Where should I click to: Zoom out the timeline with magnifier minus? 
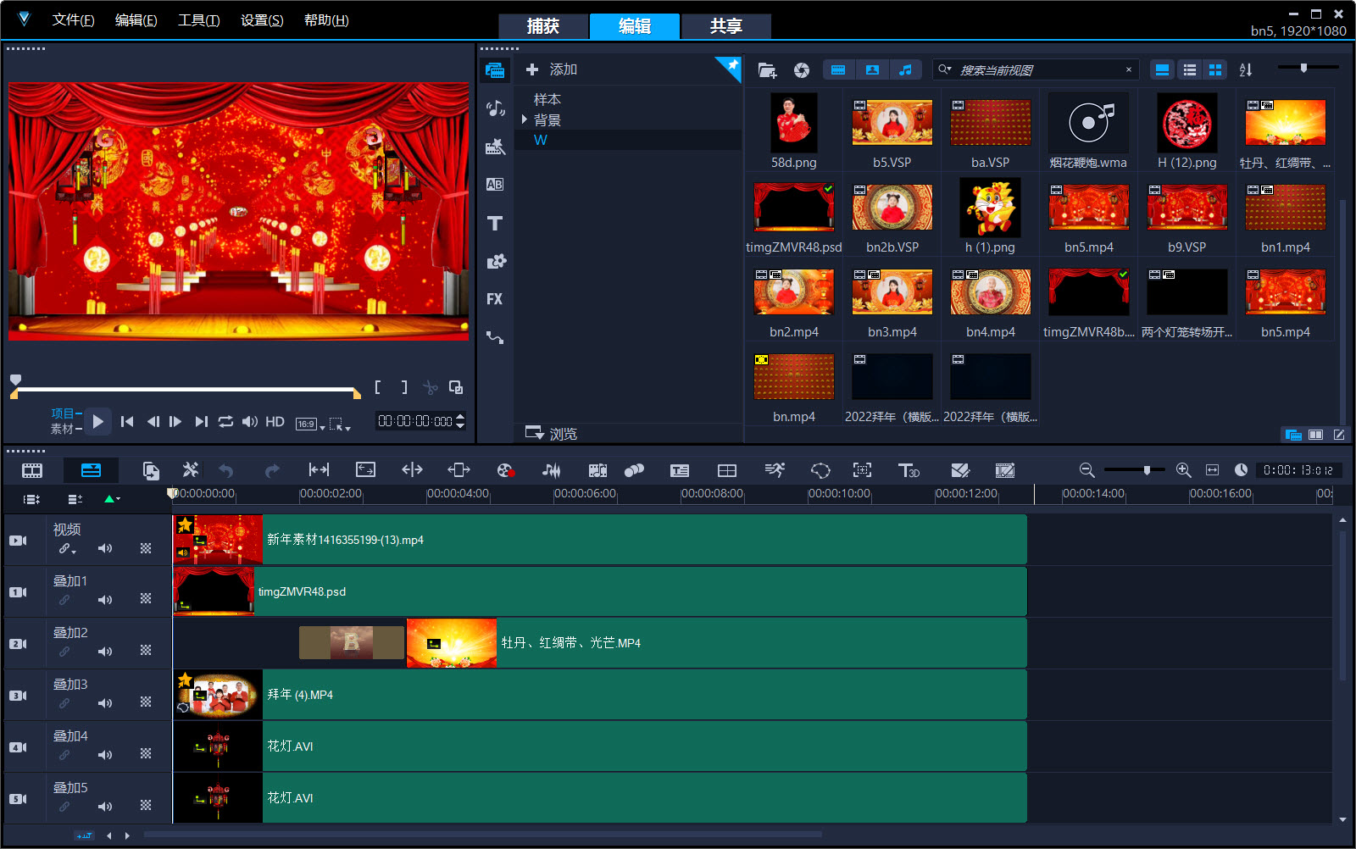pyautogui.click(x=1086, y=470)
